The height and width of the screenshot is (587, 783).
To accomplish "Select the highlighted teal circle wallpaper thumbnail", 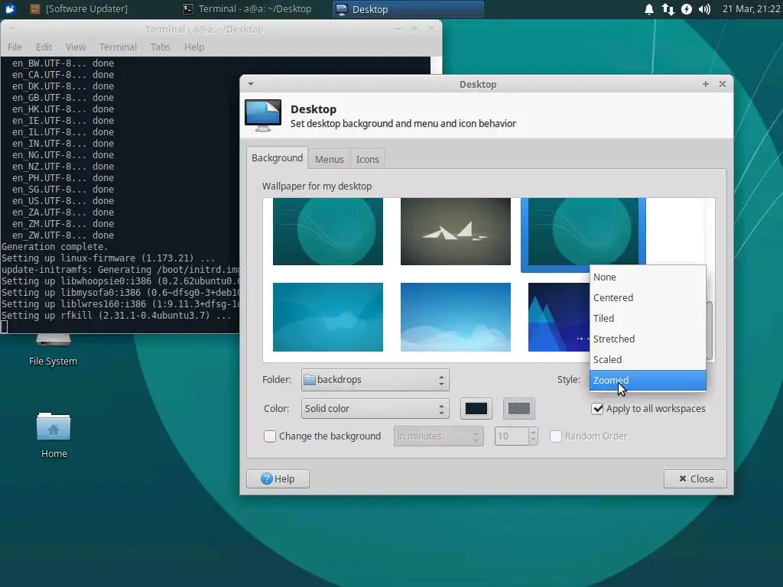I will click(x=583, y=231).
